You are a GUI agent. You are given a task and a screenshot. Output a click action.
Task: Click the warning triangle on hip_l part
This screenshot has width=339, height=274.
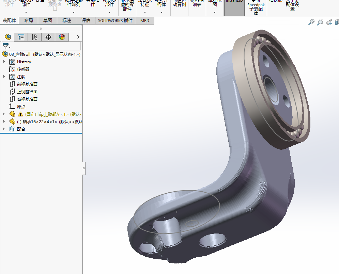[x=20, y=114]
